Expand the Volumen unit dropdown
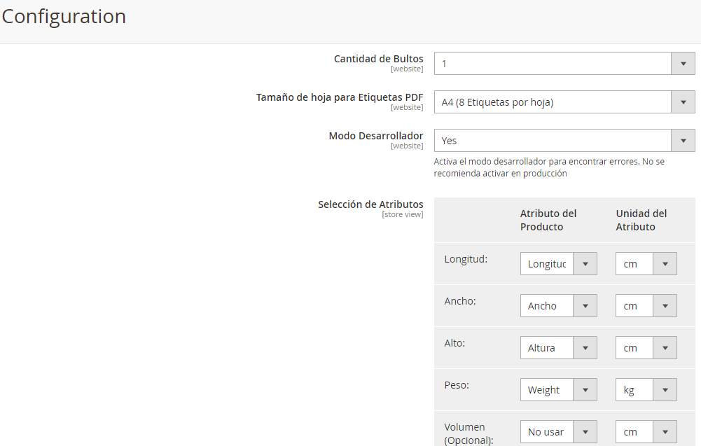The width and height of the screenshot is (701, 446). coord(646,432)
